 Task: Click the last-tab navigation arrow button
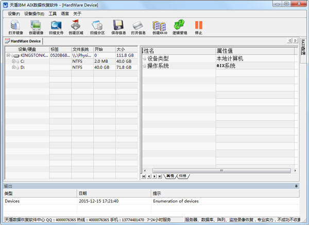(x=160, y=176)
